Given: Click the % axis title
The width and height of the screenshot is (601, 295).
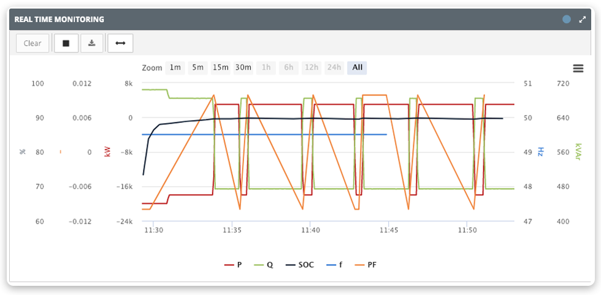Looking at the screenshot, I should point(22,152).
